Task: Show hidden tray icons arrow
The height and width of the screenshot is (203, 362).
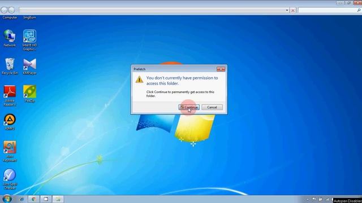Action: tap(308, 199)
